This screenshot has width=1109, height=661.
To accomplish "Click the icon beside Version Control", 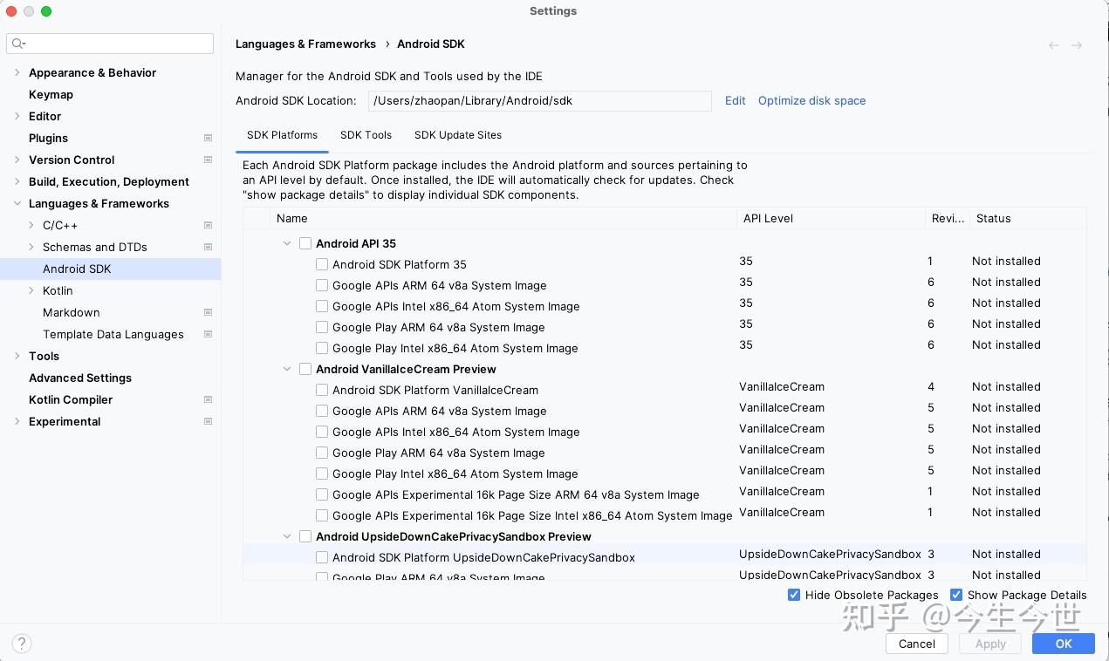I will [x=208, y=160].
